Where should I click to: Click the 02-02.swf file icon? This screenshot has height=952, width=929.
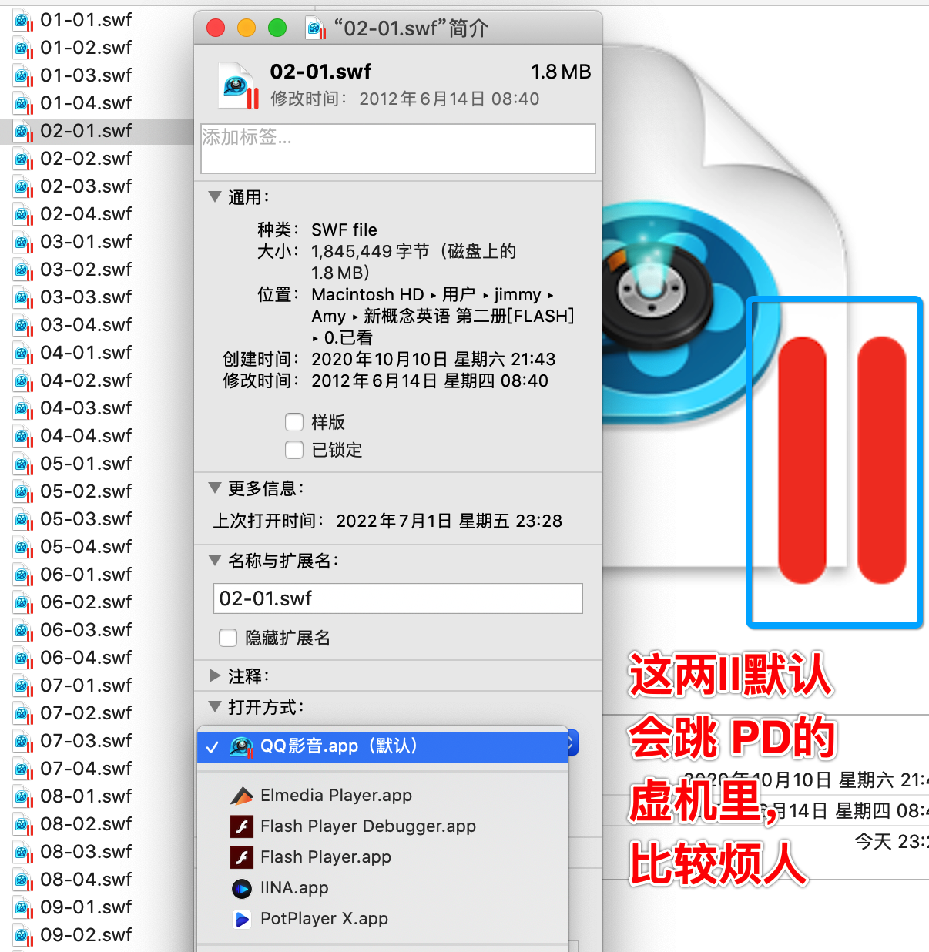tap(24, 159)
